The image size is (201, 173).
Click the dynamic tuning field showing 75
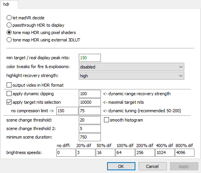click(x=90, y=111)
